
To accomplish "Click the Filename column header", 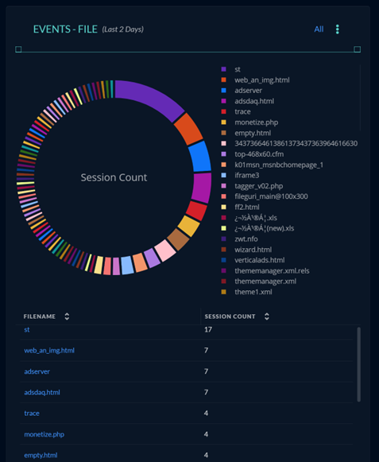I will [x=40, y=316].
